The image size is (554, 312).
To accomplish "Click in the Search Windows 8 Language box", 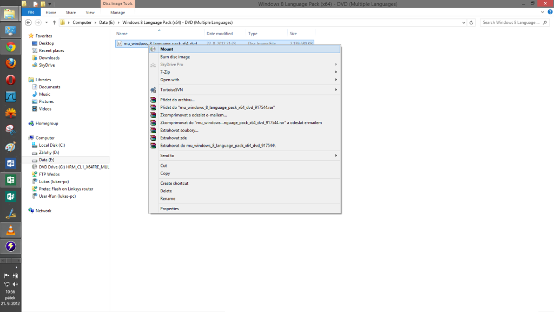I will [511, 22].
